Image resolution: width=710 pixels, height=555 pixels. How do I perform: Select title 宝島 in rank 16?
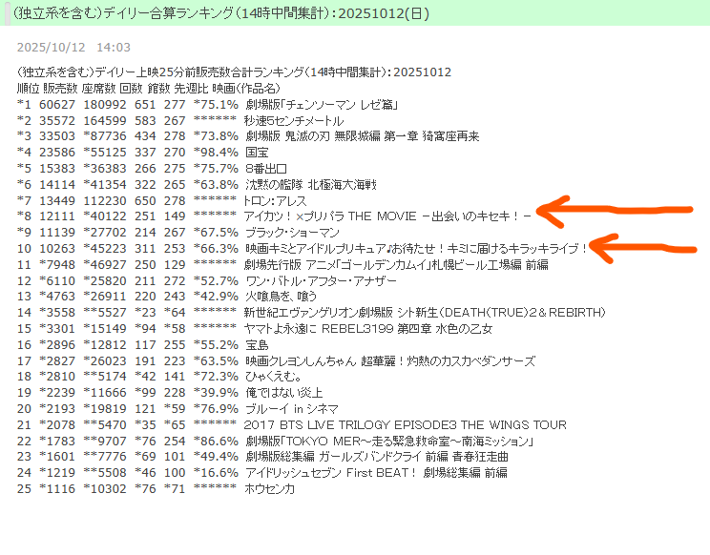tap(257, 345)
